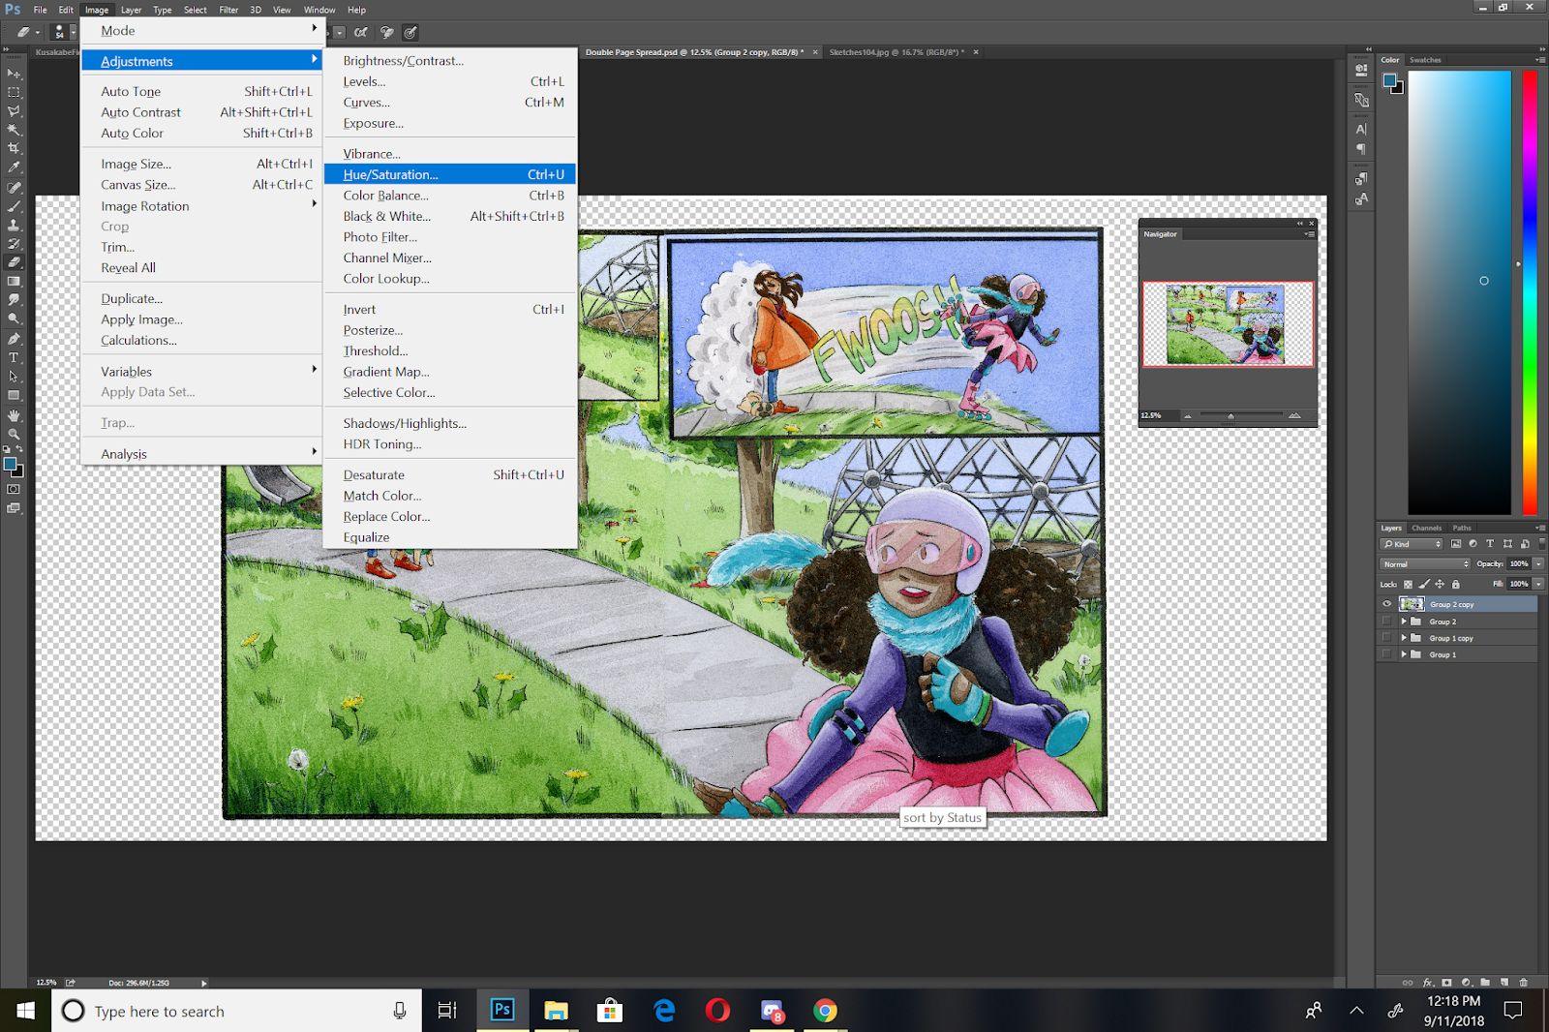Image resolution: width=1549 pixels, height=1032 pixels.
Task: Open the layer blend mode dropdown
Action: [1425, 563]
